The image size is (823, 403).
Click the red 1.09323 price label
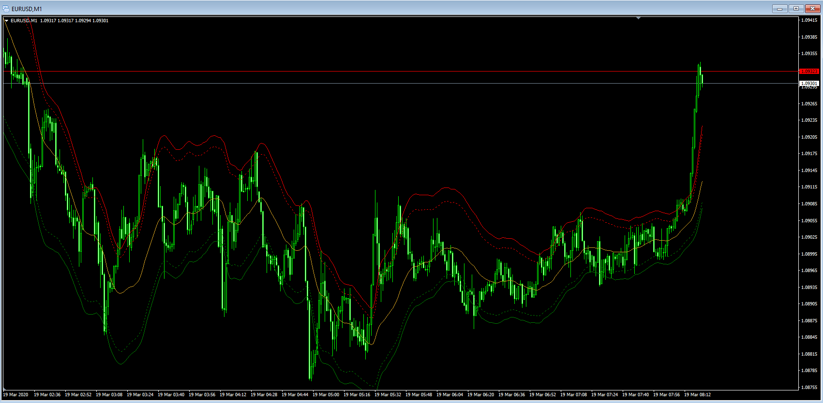pyautogui.click(x=809, y=72)
